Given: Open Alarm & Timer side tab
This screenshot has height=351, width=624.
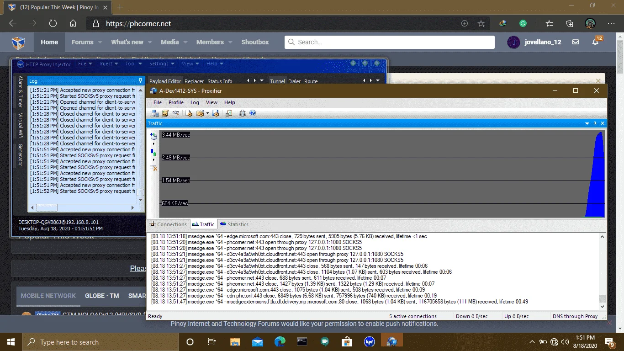Looking at the screenshot, I should tap(20, 91).
